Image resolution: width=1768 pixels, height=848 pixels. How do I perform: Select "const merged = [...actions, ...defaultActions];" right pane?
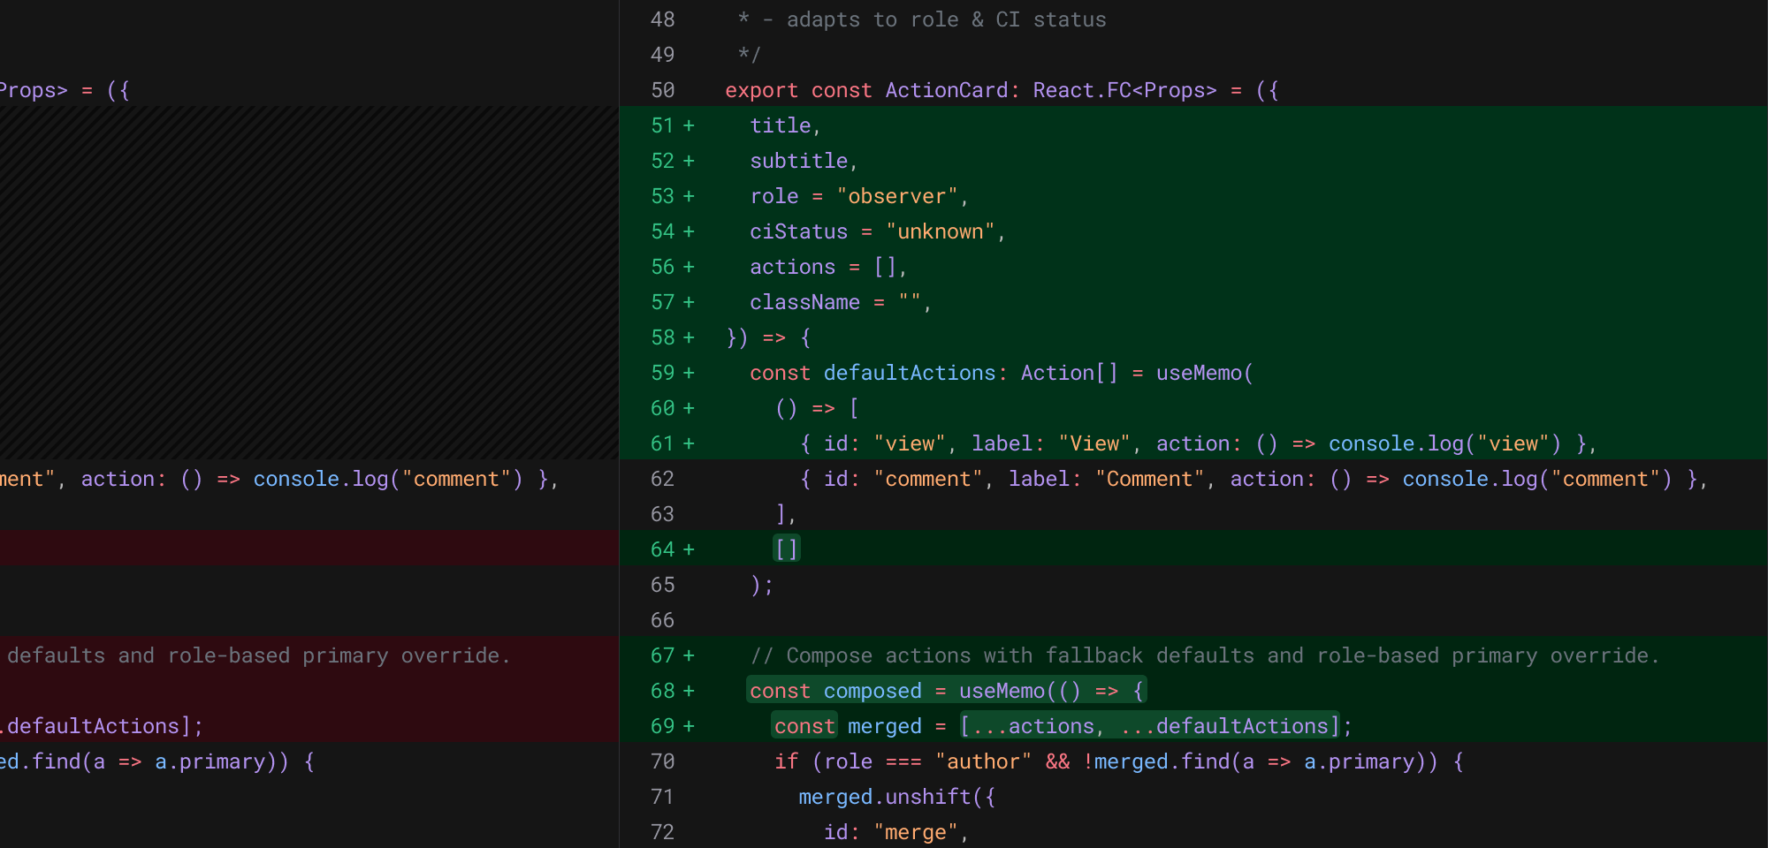[1063, 726]
